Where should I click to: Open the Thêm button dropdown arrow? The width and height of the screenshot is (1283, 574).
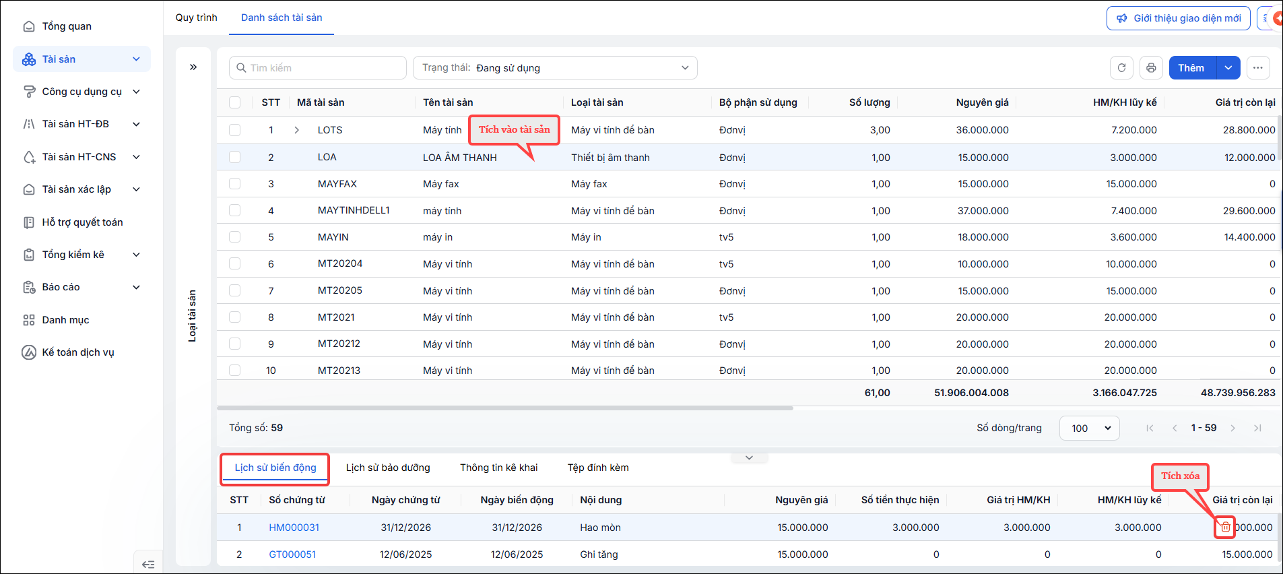(1228, 68)
